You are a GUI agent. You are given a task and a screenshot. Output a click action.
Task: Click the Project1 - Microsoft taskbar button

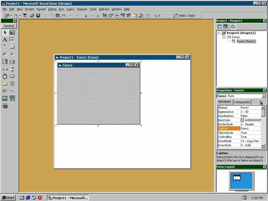[x=68, y=198]
